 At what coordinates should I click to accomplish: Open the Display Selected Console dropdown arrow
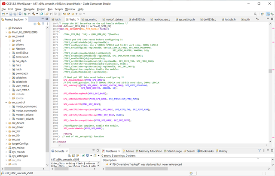[x=91, y=155]
